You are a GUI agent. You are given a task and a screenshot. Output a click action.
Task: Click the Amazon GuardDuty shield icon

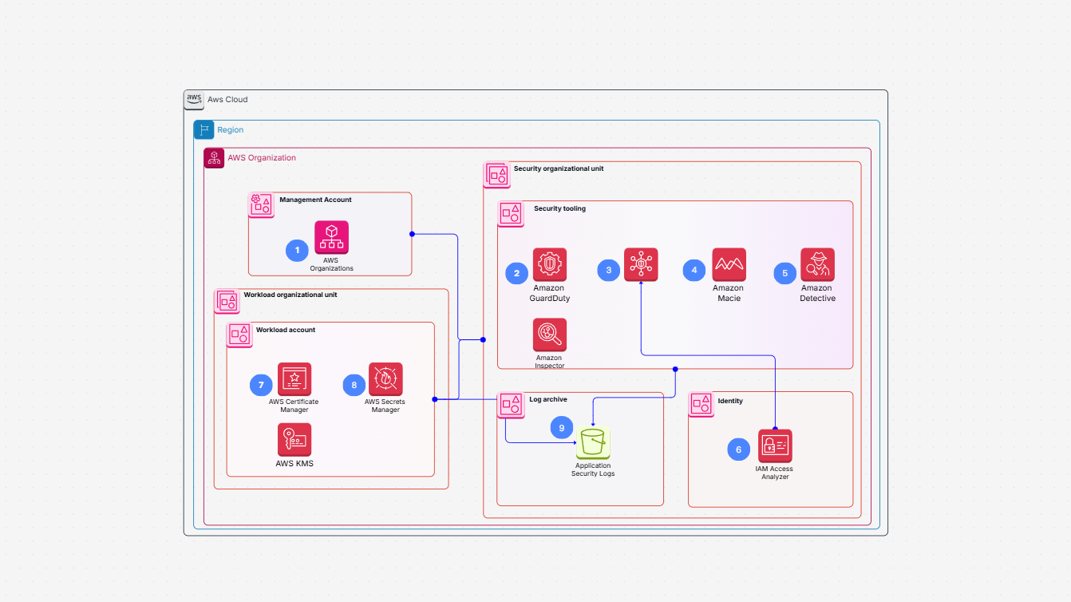click(550, 265)
